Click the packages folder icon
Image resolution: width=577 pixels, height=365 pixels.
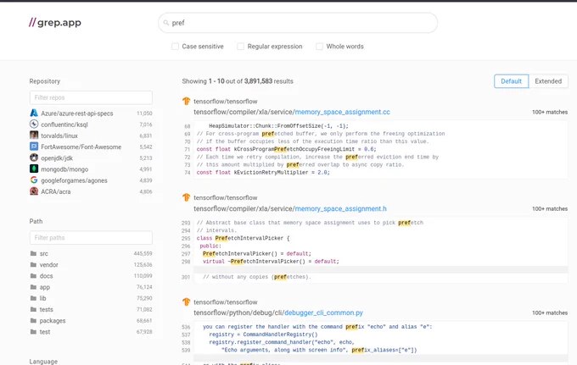pos(33,321)
